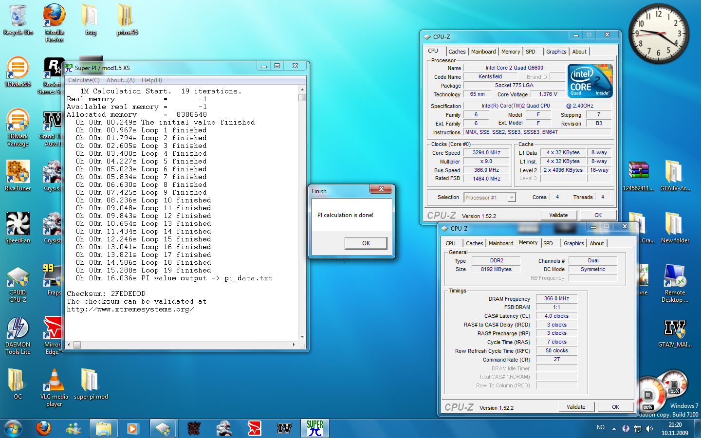
Task: Click the Intel Core 2 Quad Q6600 name field
Action: coord(514,68)
